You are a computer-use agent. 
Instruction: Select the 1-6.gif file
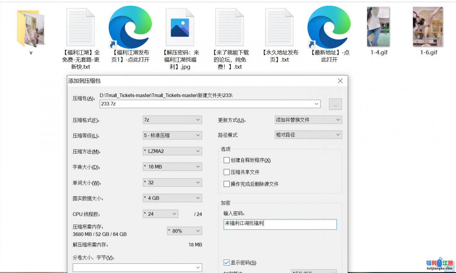click(428, 27)
